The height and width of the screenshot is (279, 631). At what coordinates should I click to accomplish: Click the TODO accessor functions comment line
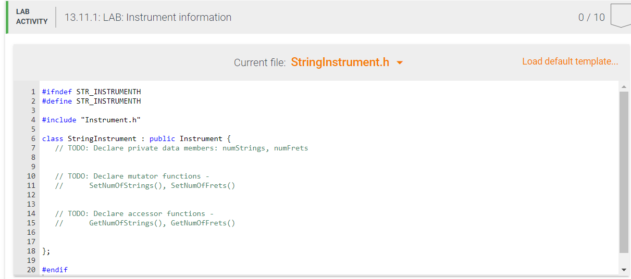coord(134,213)
